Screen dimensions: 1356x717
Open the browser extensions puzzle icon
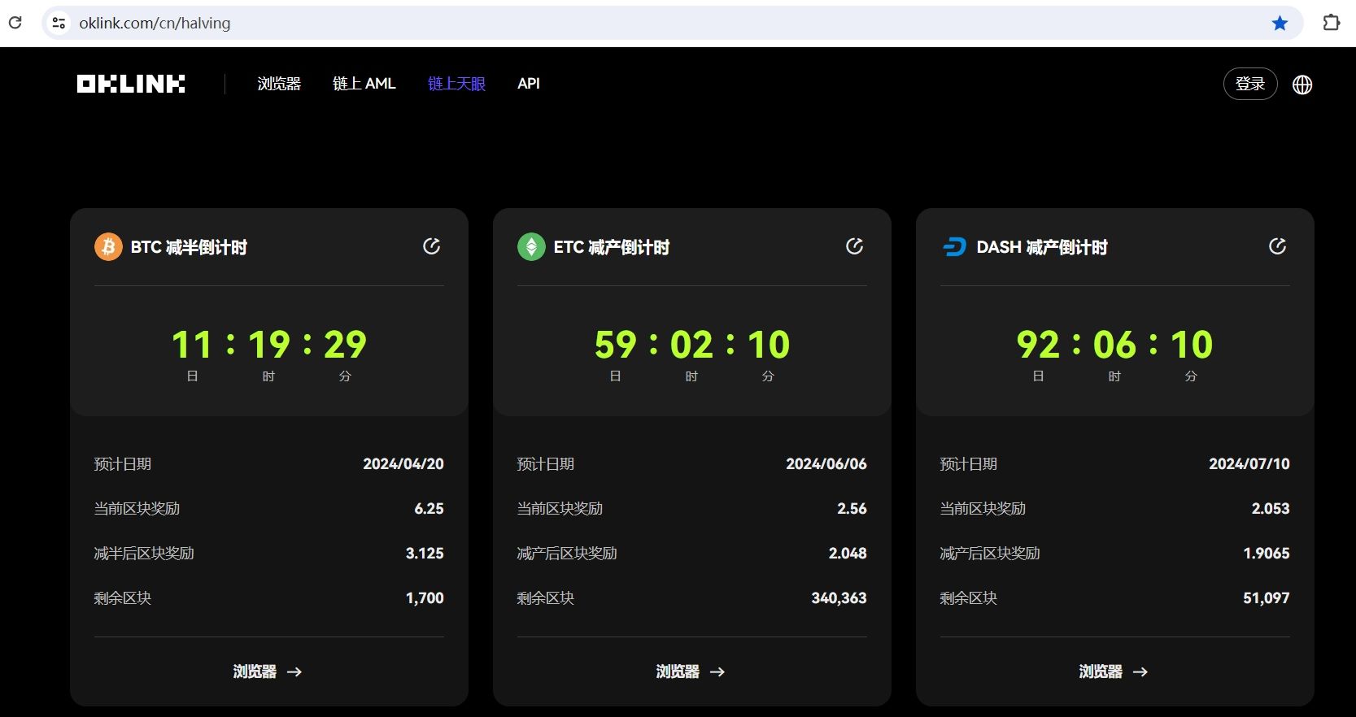[1331, 23]
